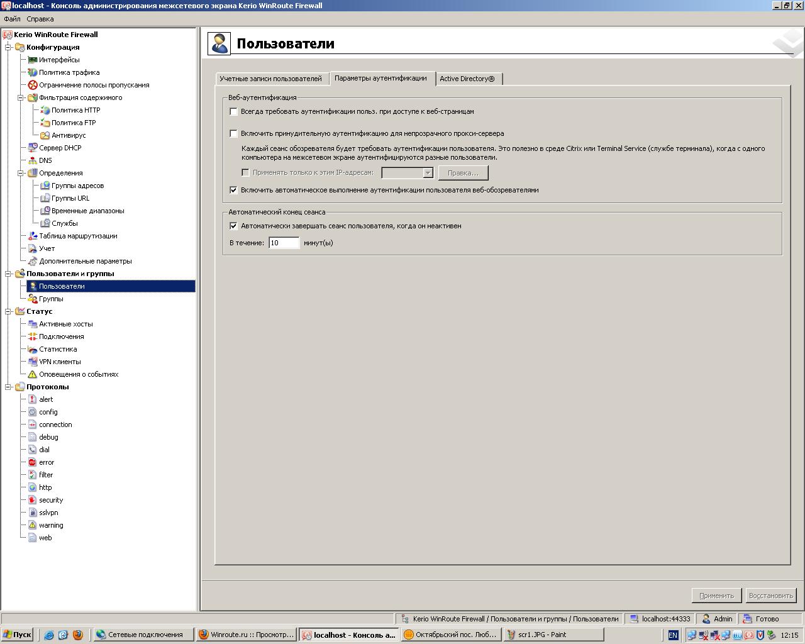
Task: Open the DNS tree icon
Action: click(33, 160)
